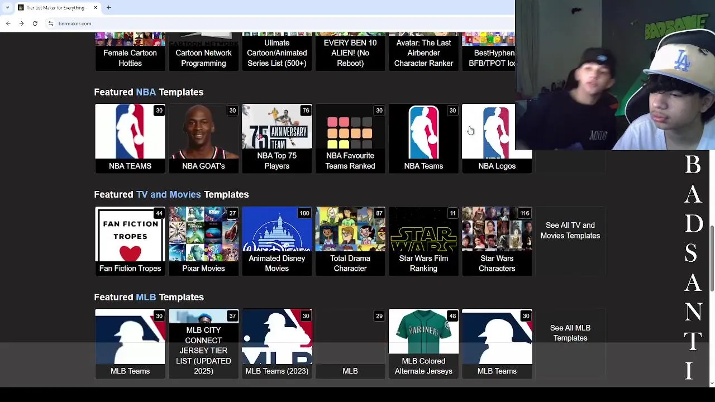Image resolution: width=715 pixels, height=402 pixels.
Task: Select the Tier List Maker tab
Action: [x=57, y=8]
